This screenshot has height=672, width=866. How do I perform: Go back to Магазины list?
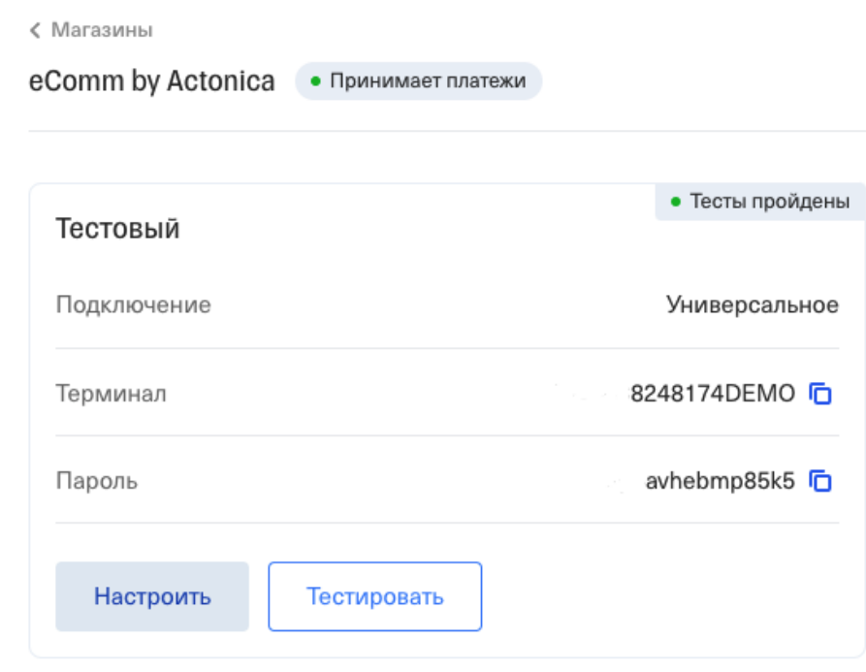click(x=101, y=31)
